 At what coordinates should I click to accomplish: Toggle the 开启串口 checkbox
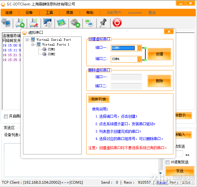tap(6, 116)
